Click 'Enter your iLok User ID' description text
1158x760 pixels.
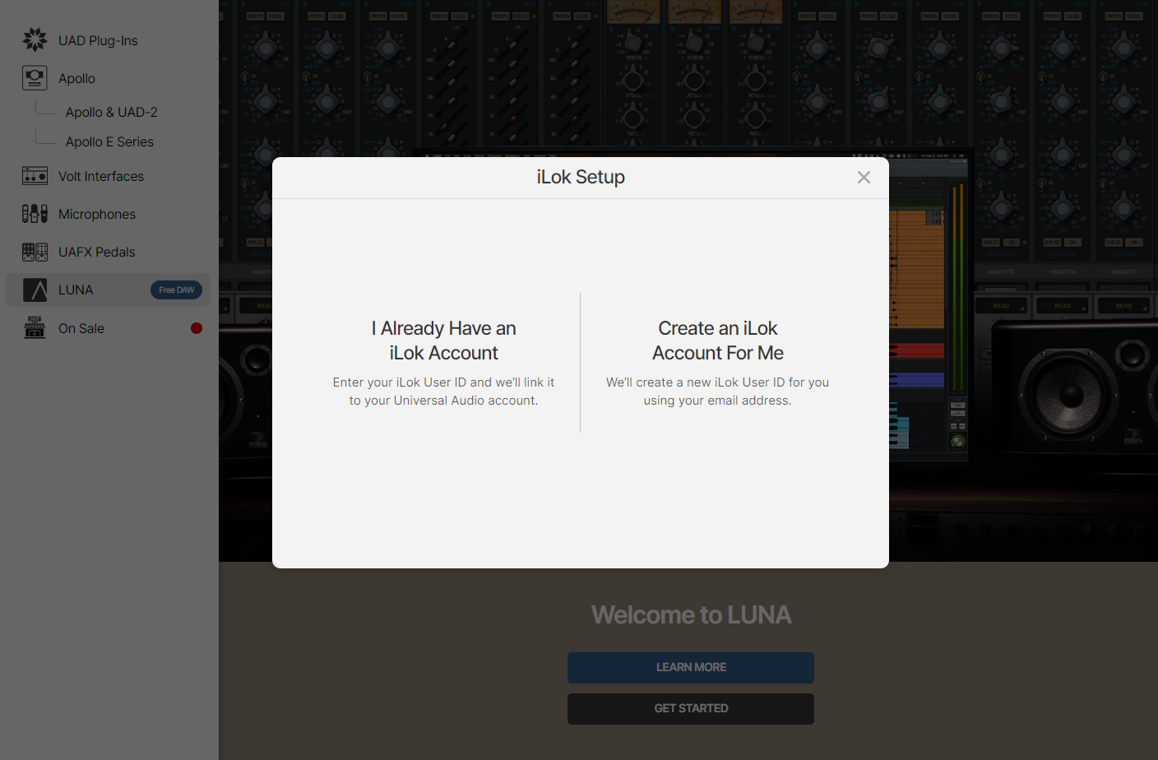[x=443, y=392]
